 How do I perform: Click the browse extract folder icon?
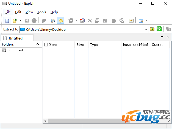point(152,29)
